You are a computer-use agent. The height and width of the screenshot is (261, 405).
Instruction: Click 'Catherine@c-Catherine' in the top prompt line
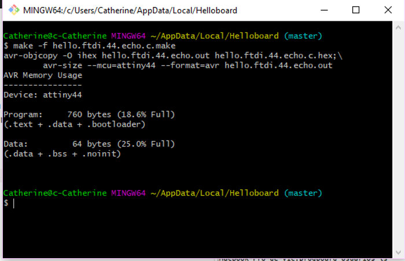pyautogui.click(x=55, y=36)
